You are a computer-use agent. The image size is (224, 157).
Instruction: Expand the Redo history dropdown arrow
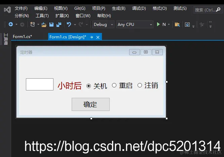87,25
